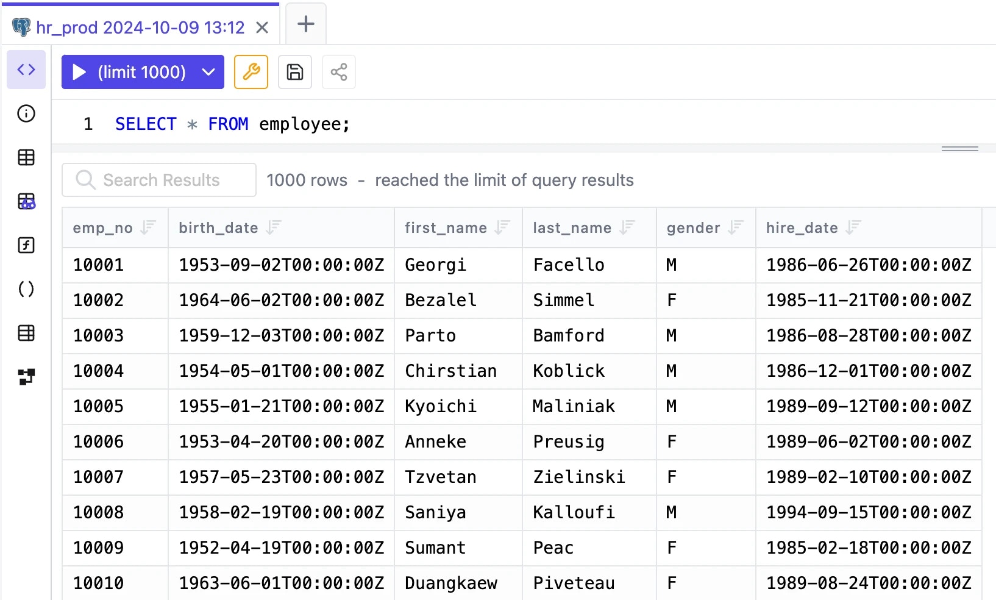Image resolution: width=996 pixels, height=600 pixels.
Task: Add a new tab with plus button
Action: tap(306, 24)
